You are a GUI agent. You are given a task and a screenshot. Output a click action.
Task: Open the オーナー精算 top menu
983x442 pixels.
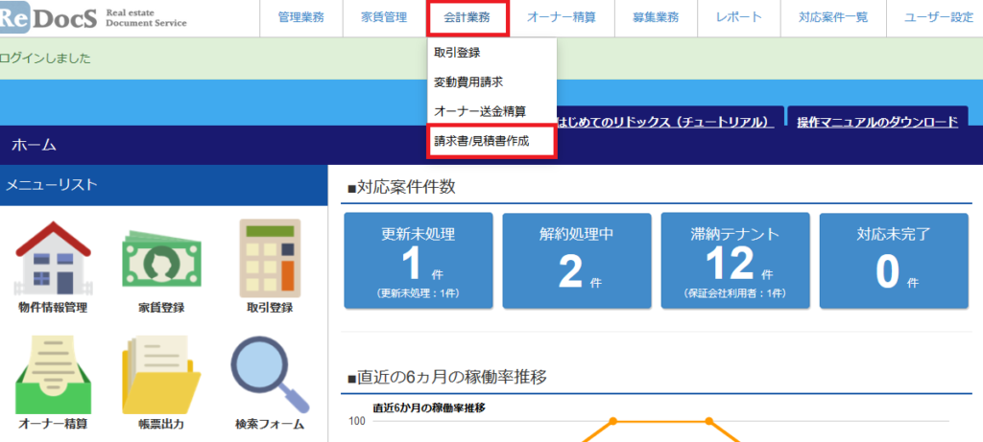click(x=562, y=18)
